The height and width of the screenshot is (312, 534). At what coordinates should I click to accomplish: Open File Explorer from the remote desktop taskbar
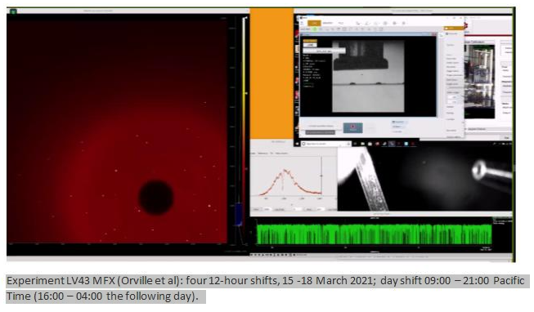(x=363, y=144)
